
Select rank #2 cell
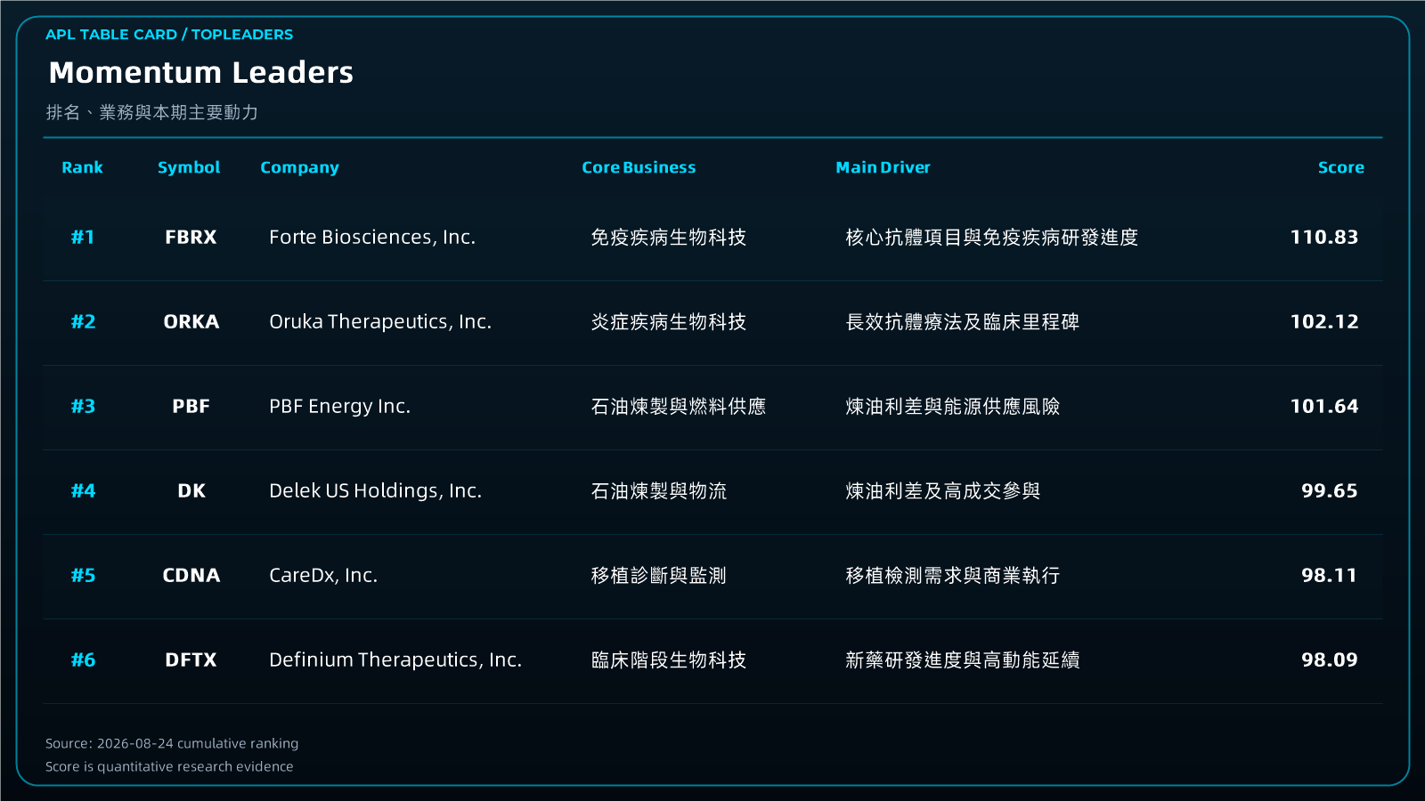click(x=83, y=321)
